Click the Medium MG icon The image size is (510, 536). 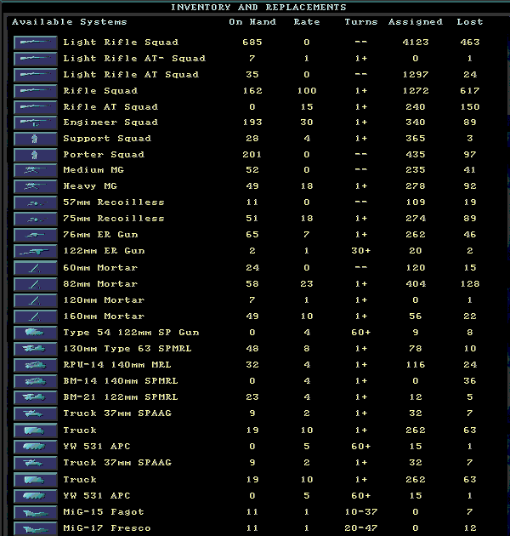[36, 170]
